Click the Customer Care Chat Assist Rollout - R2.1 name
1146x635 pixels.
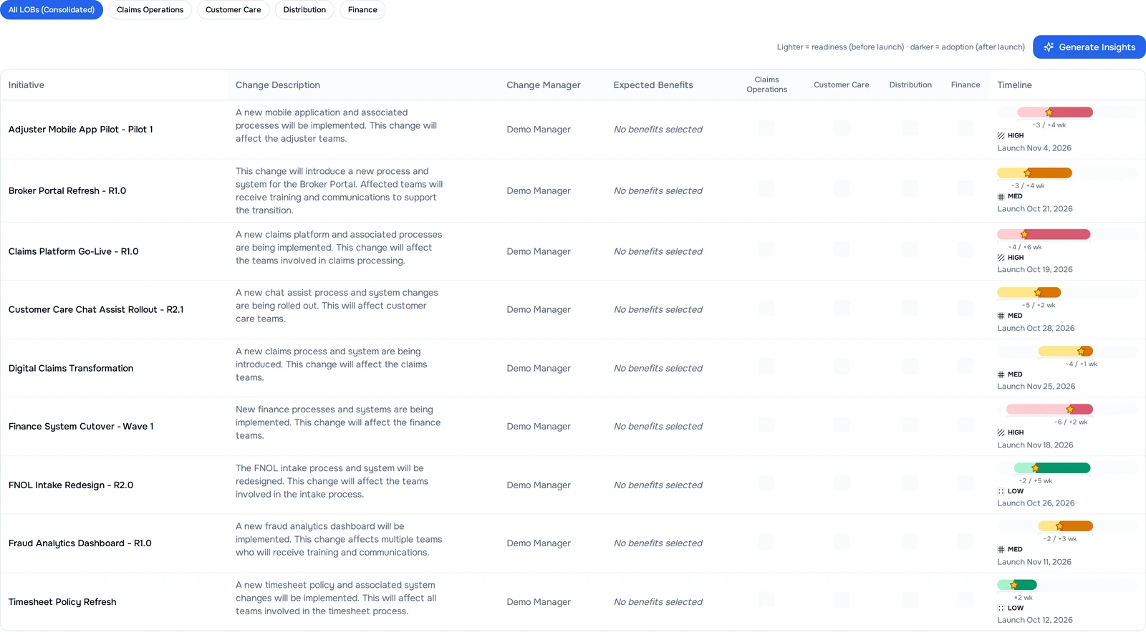pos(96,310)
